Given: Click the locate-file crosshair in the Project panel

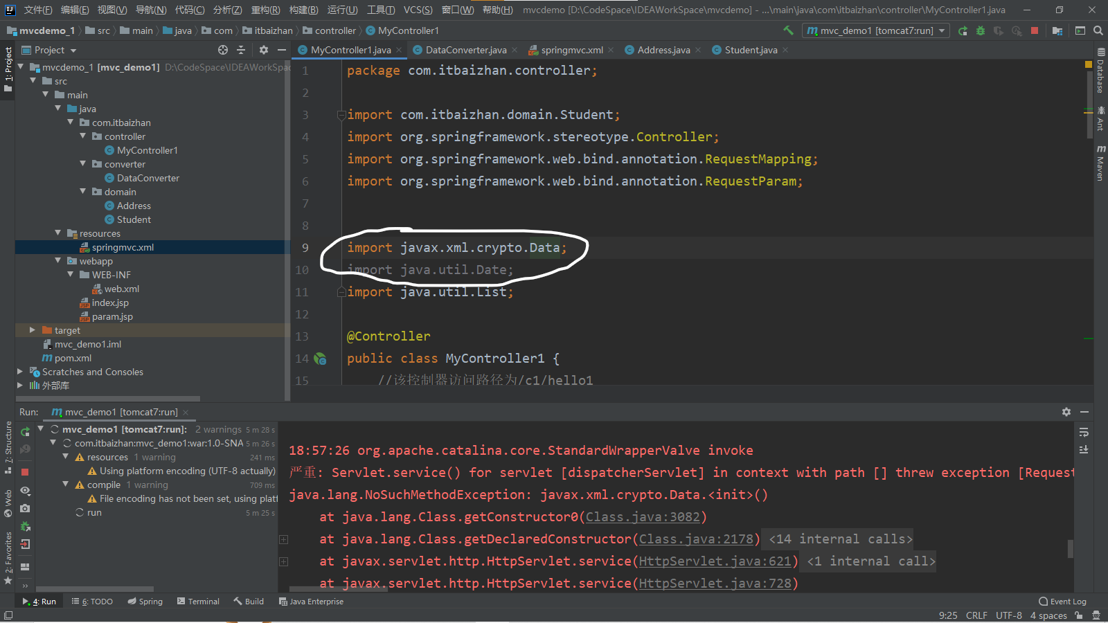Looking at the screenshot, I should pyautogui.click(x=223, y=50).
